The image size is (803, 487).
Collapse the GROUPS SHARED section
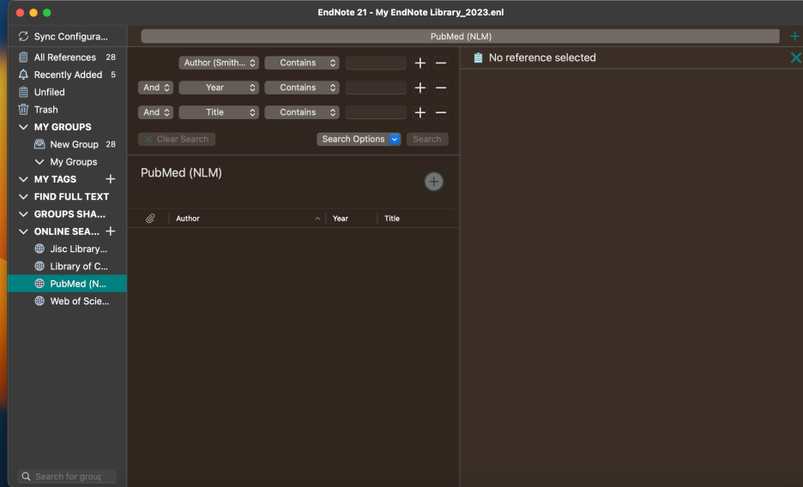point(23,213)
